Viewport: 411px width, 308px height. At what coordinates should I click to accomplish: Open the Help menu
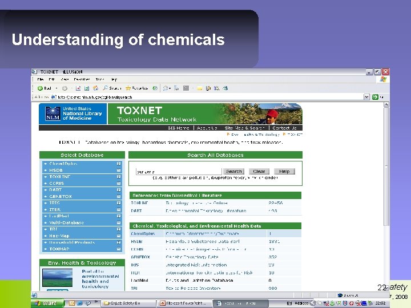114,79
